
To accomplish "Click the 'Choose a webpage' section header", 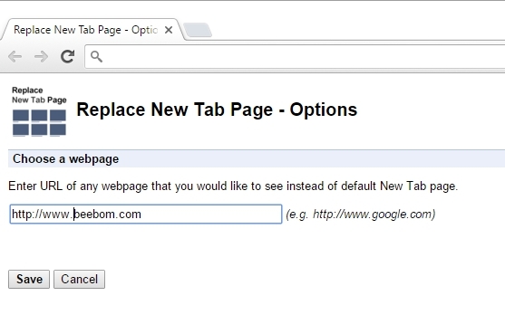I will tap(65, 158).
